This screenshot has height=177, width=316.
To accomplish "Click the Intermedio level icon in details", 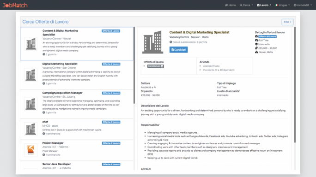I will click(256, 44).
